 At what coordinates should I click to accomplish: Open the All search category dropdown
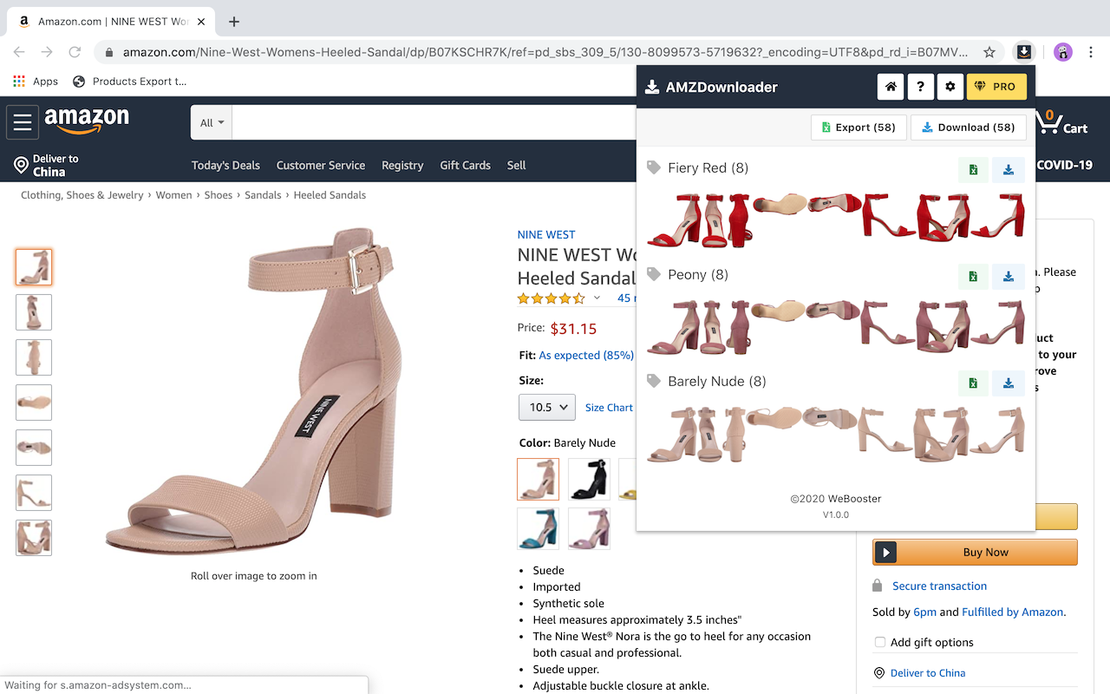tap(211, 122)
